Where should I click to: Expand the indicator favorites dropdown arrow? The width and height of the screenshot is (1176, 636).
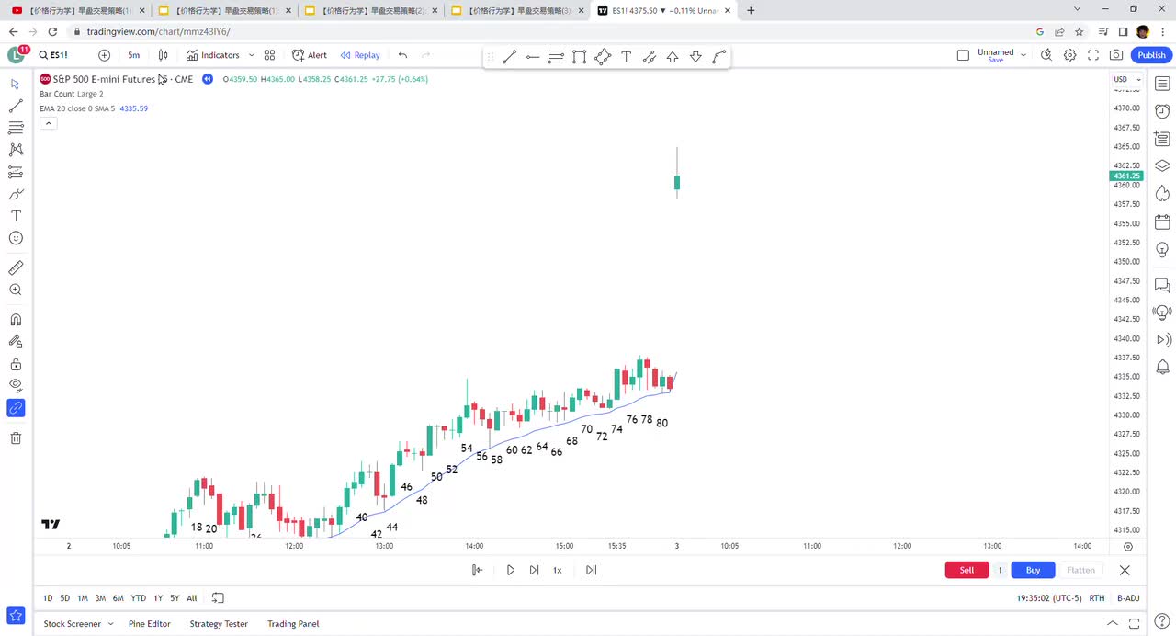point(251,55)
